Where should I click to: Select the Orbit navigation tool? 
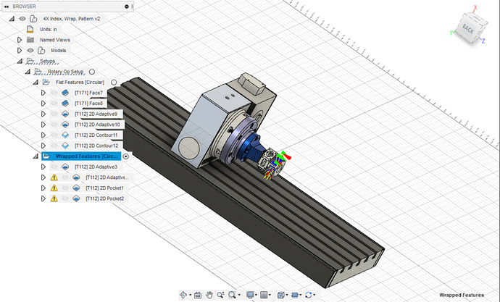[183, 295]
